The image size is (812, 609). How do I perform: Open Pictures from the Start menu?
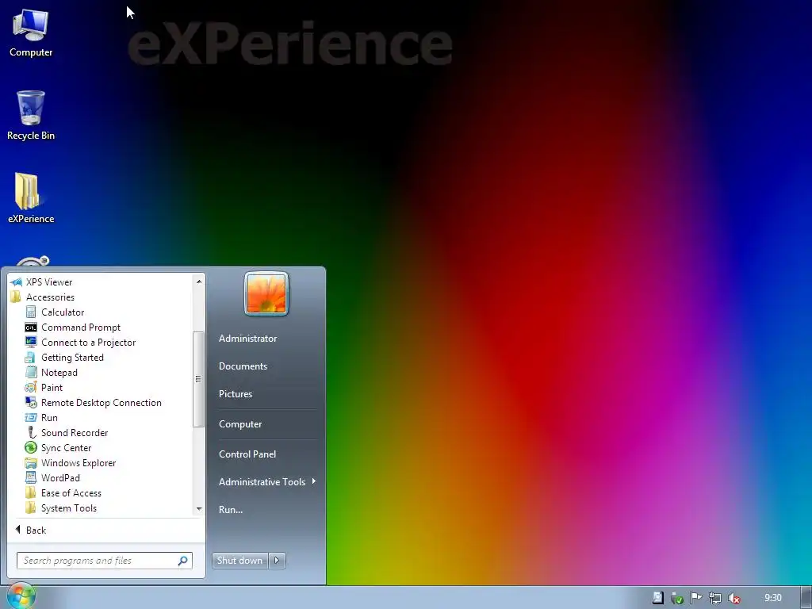(x=235, y=394)
